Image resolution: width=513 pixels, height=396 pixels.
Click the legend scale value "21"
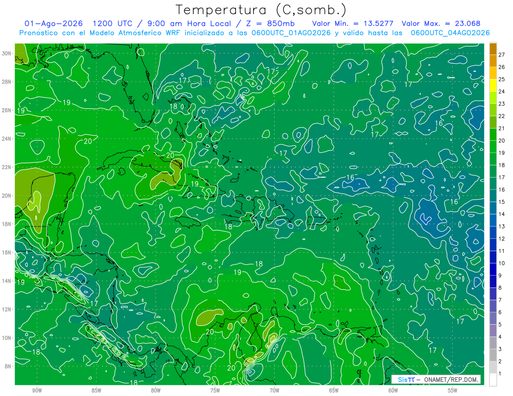tap(502, 128)
